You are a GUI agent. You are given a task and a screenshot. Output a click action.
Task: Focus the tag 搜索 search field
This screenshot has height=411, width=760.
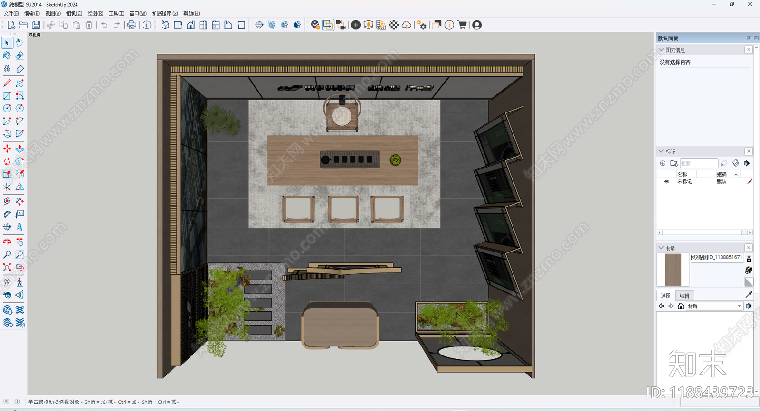[699, 163]
